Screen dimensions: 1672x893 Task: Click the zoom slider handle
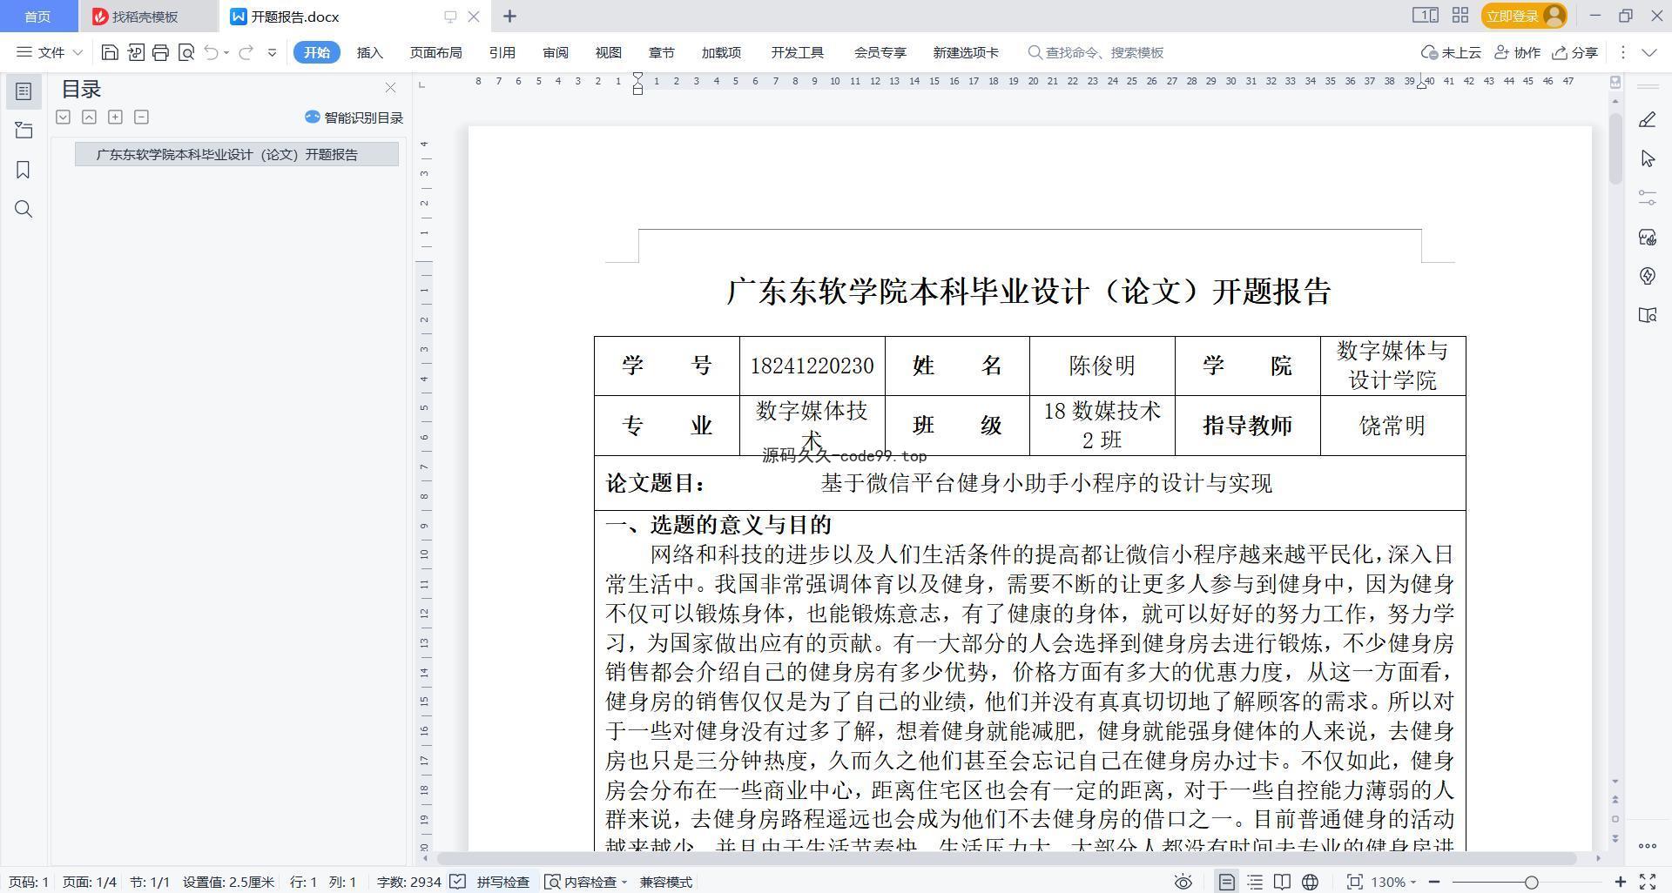coord(1531,882)
